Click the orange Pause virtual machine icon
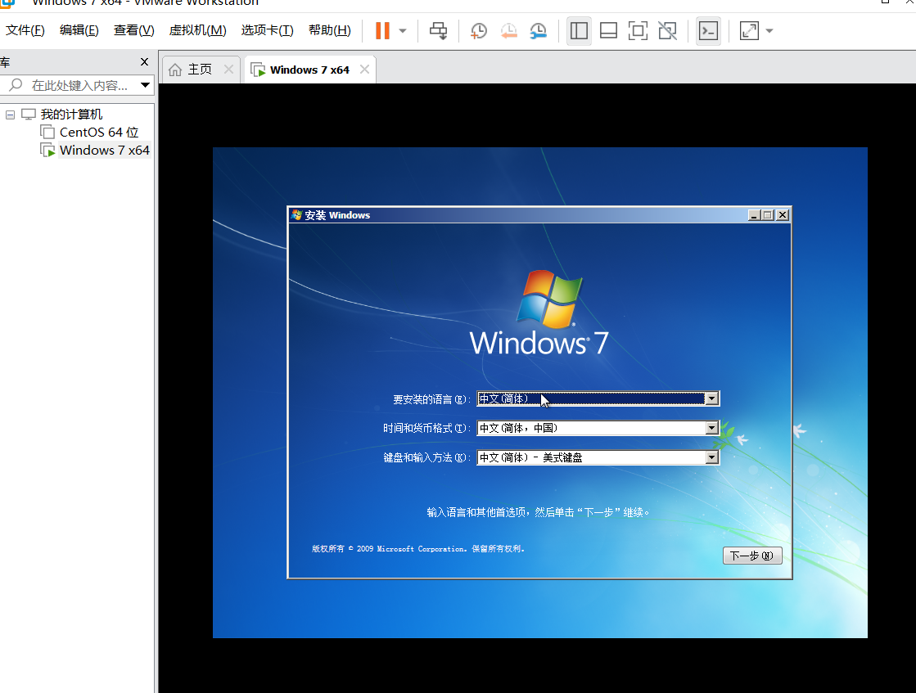 (382, 31)
